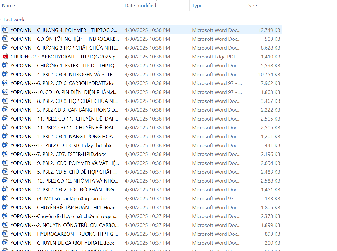Sort files by the Size column header

pyautogui.click(x=253, y=6)
